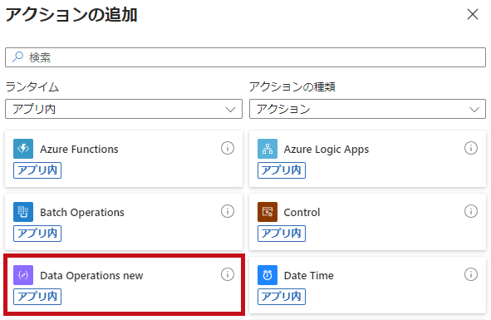Screen dimensions: 491x320
Task: Show info for Data Operations new
Action: click(x=228, y=274)
